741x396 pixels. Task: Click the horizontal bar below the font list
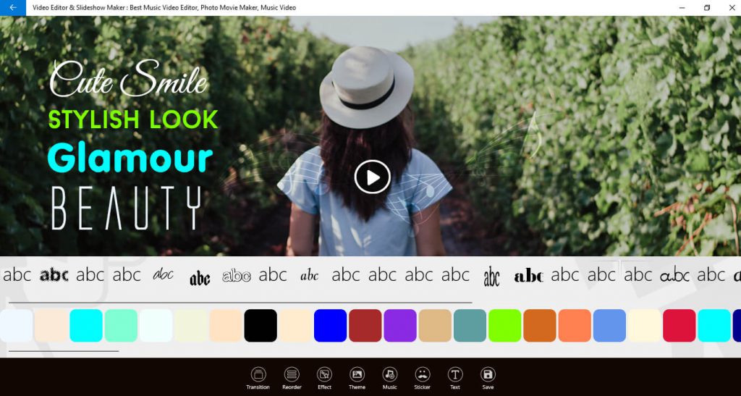240,302
